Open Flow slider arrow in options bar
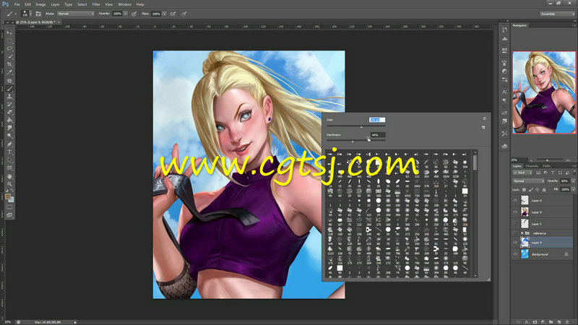 point(164,14)
